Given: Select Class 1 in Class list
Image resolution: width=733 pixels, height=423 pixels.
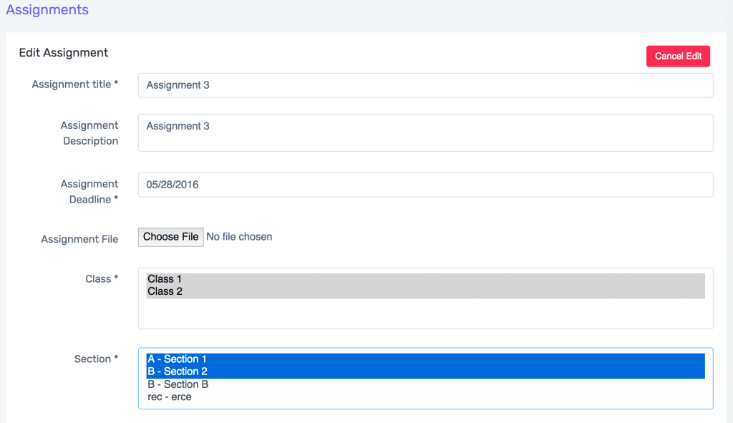Looking at the screenshot, I should click(x=425, y=279).
